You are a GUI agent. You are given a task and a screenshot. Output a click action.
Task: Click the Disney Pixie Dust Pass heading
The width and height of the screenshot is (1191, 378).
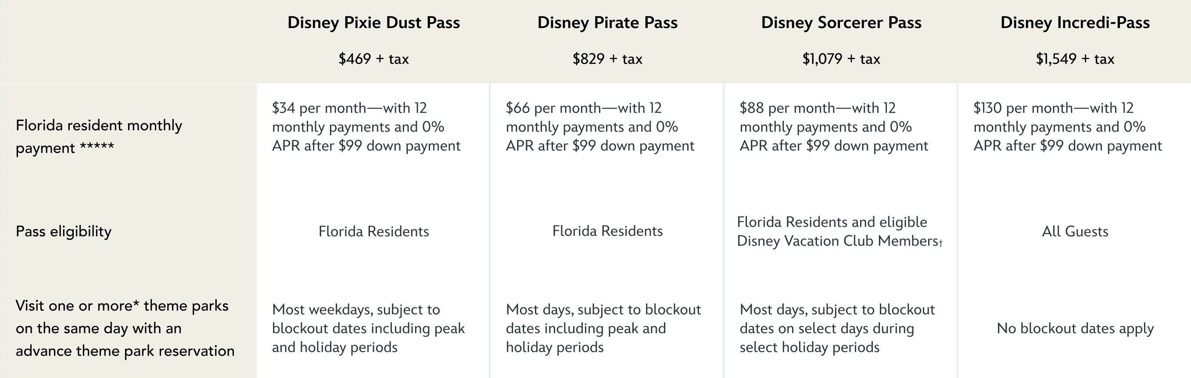coord(373,23)
